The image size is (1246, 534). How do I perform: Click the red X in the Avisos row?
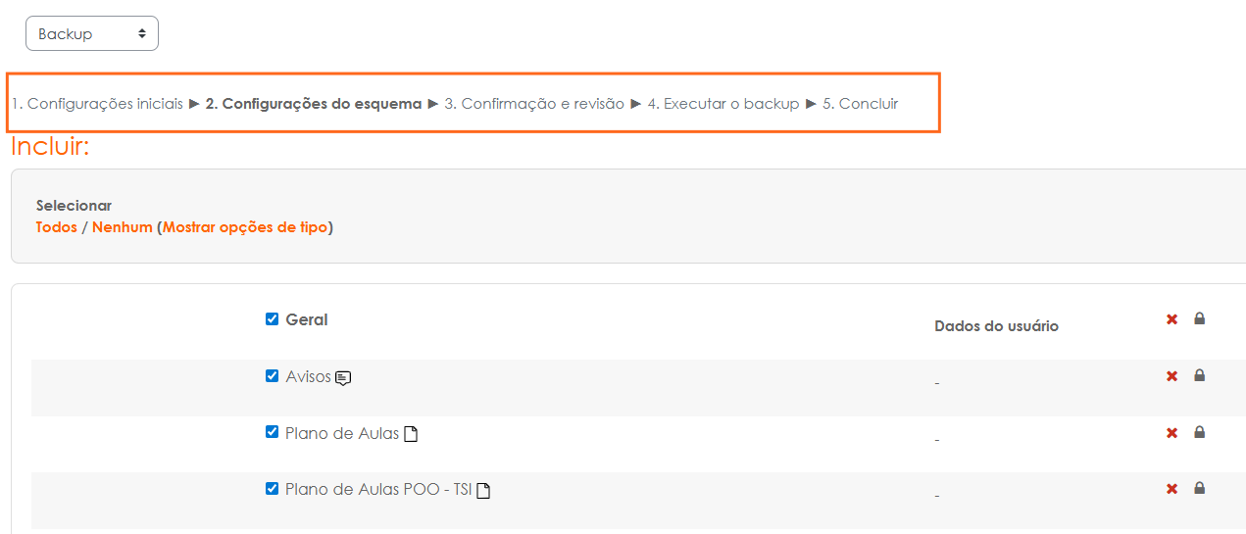(1171, 376)
